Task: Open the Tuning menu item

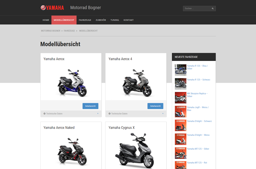Action: pos(115,20)
